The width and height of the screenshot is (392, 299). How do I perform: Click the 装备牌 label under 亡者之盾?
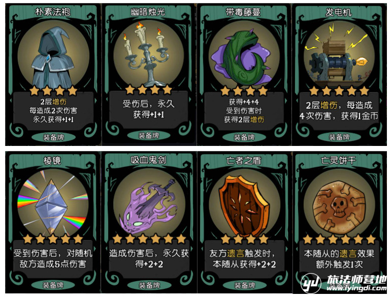244,285
